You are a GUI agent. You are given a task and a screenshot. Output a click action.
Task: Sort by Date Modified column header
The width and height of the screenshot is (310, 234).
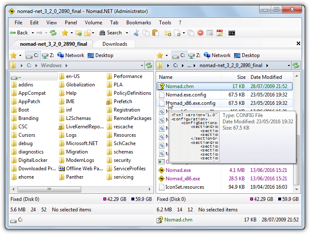tap(270, 77)
